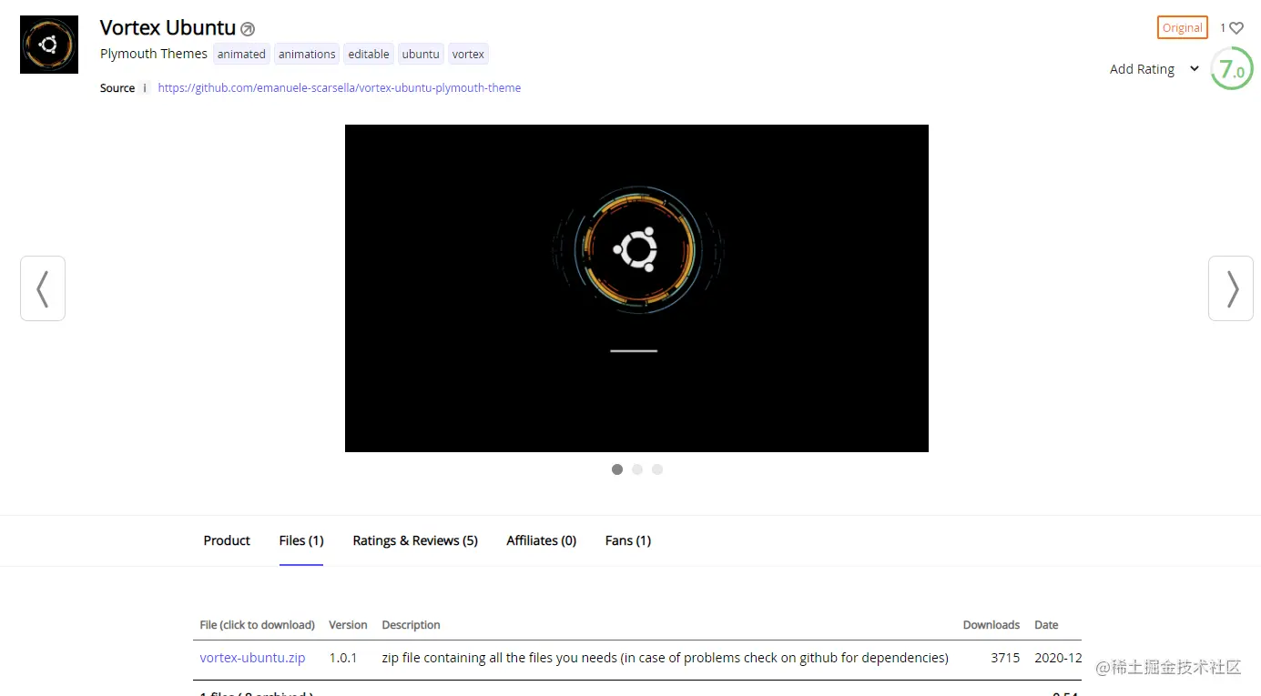Viewport: 1261px width, 696px height.
Task: Select the second carousel dot
Action: pyautogui.click(x=637, y=469)
